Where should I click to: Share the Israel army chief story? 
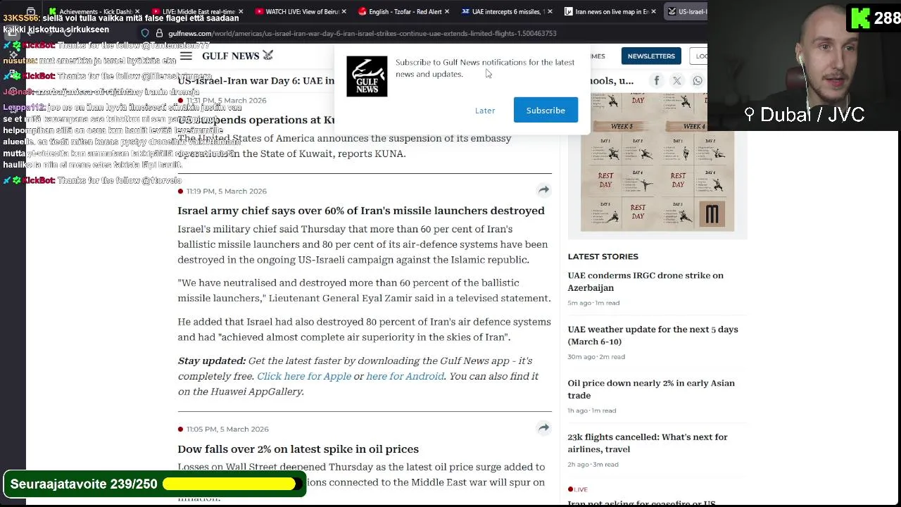point(543,190)
